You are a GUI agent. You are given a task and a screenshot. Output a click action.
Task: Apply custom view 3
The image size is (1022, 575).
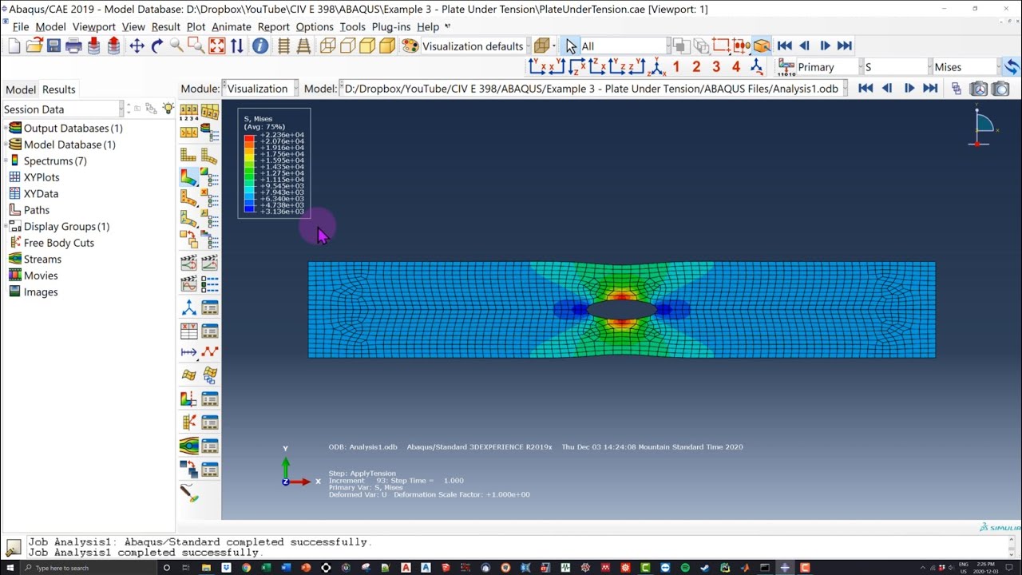coord(716,67)
